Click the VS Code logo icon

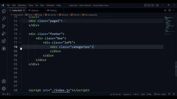pos(3,5)
